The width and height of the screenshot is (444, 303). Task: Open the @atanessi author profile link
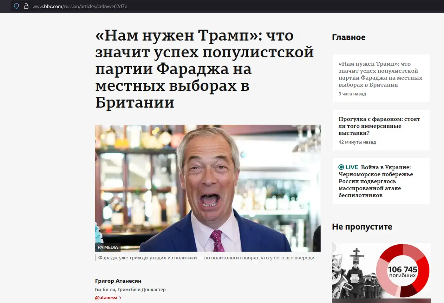(106, 298)
